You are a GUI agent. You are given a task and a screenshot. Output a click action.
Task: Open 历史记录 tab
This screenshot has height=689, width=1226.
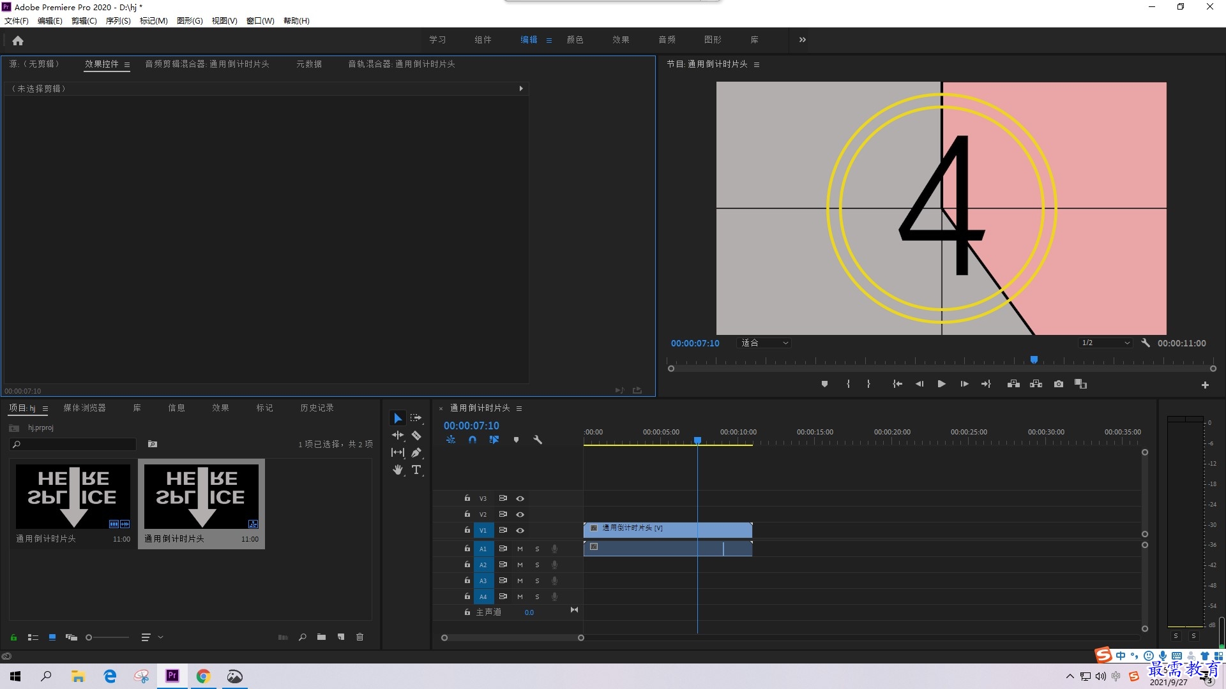point(317,408)
